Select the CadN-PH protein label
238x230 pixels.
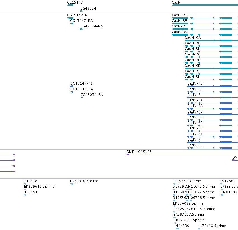tap(195, 128)
